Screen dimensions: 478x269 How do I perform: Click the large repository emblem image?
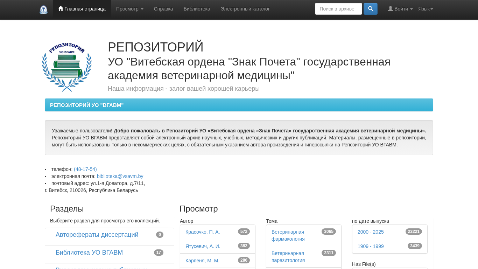(66, 67)
